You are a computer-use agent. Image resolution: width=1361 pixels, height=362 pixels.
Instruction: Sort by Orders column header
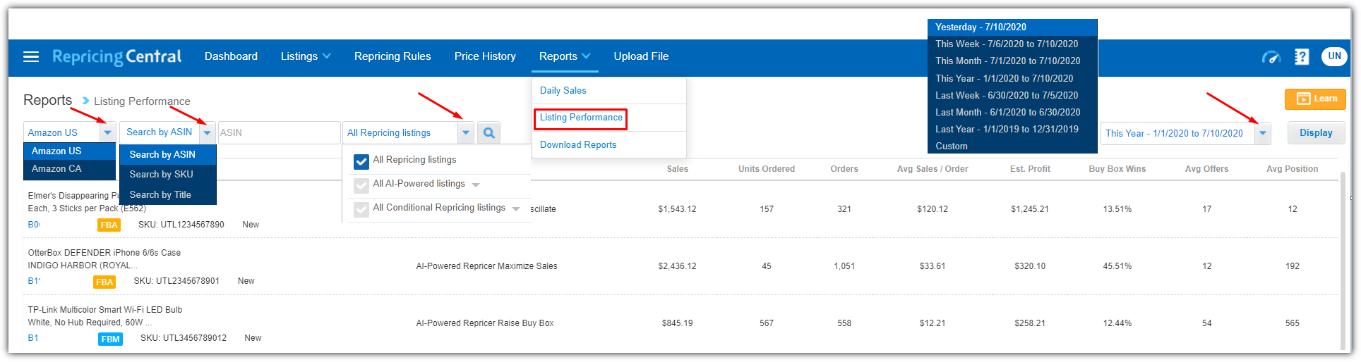844,169
